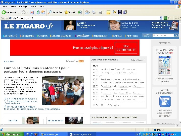Screen dimensions: 181x136
Task: Go to the CULTURE LOISIRS section
Action: [61, 36]
